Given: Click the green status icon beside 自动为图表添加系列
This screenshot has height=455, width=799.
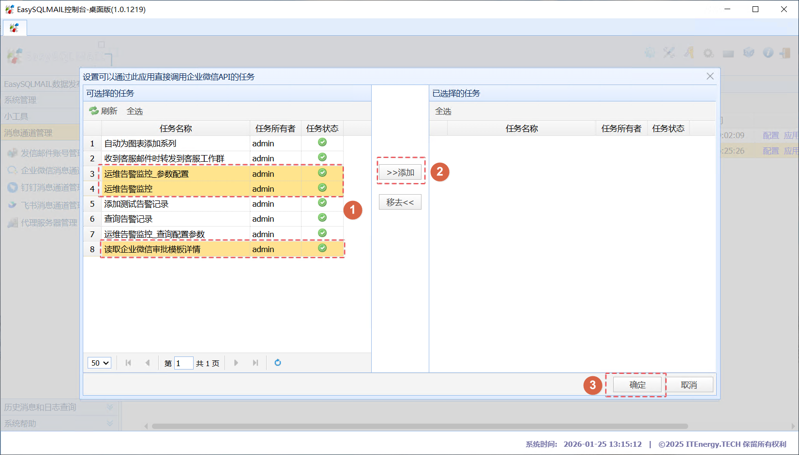Looking at the screenshot, I should click(x=322, y=142).
